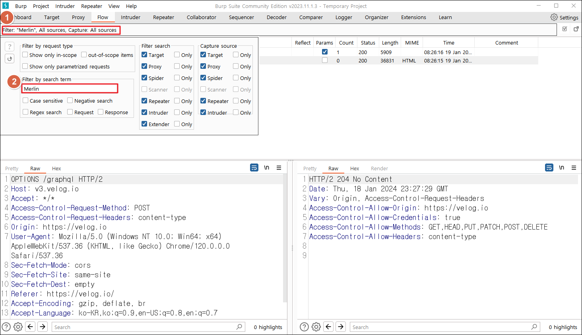Sort table by MIME column
This screenshot has width=582, height=335.
[x=412, y=43]
